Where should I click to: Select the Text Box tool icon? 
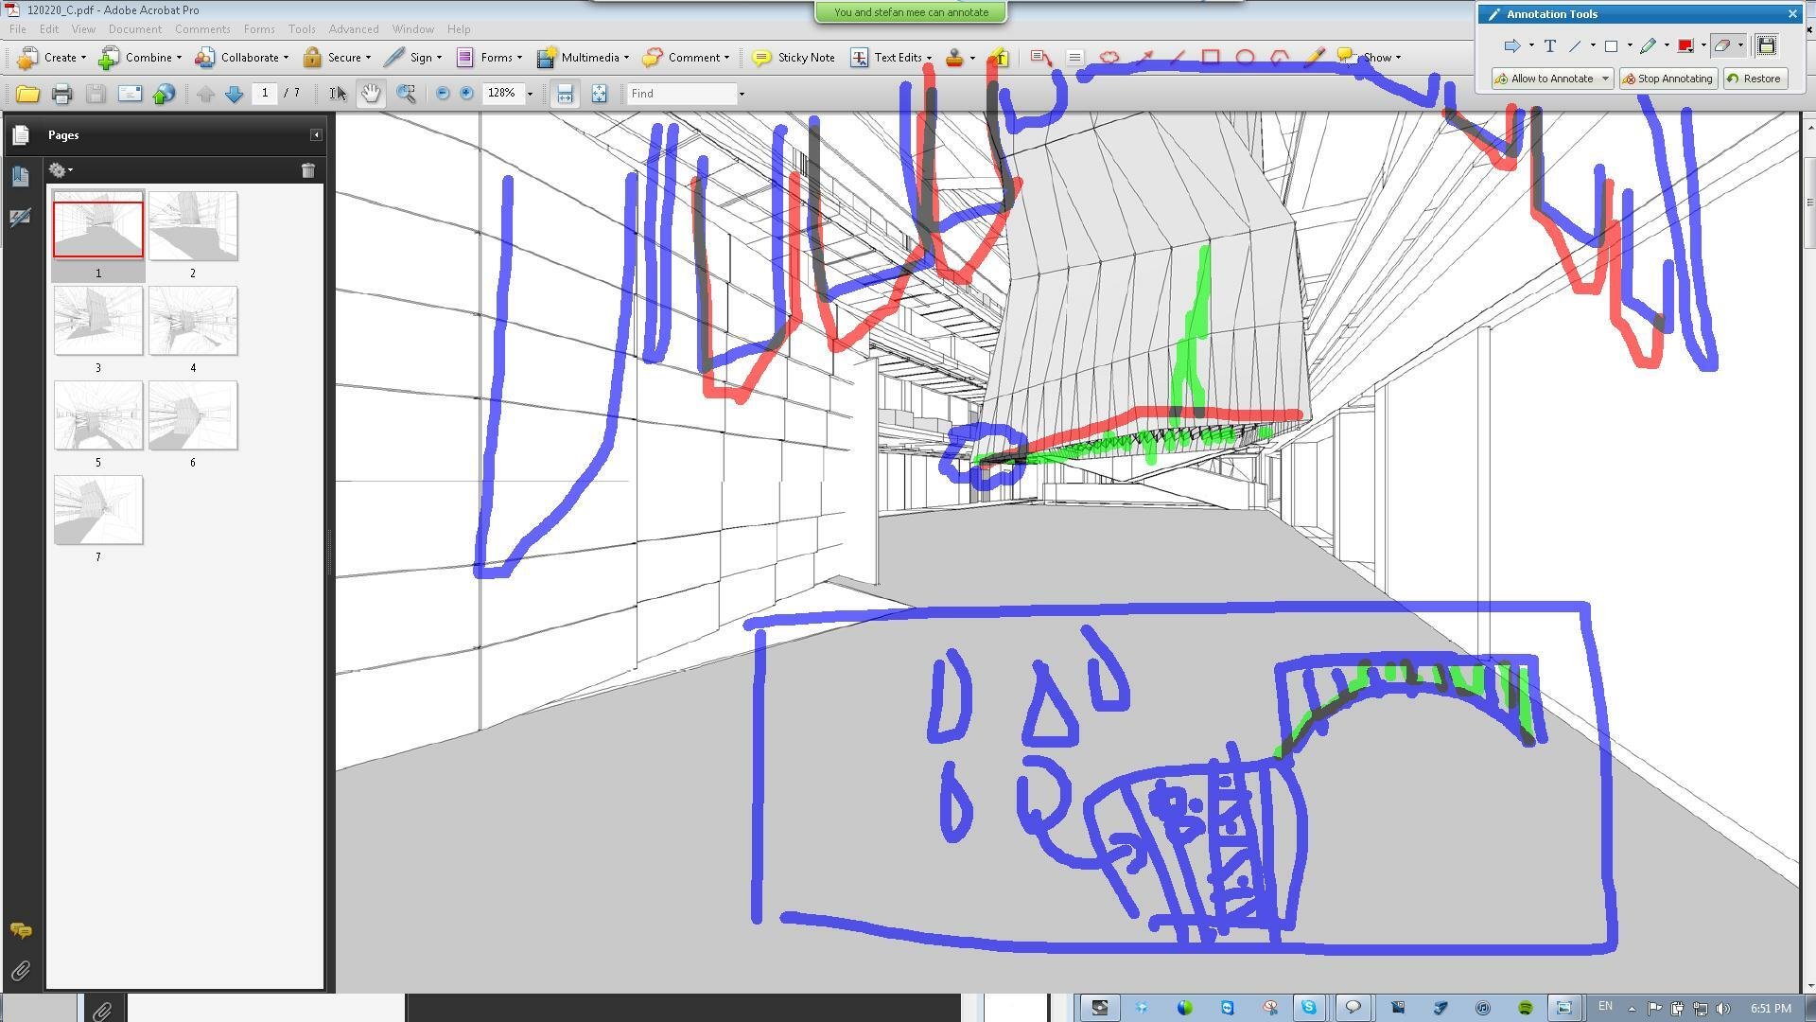(1074, 58)
